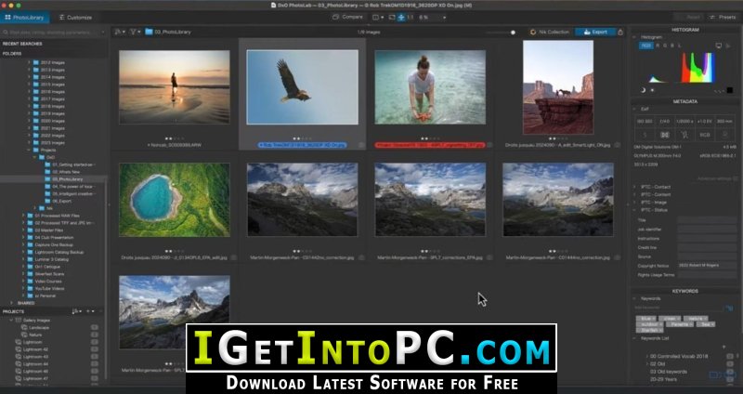
Task: Click the Lightroom 42 project icon
Action: tap(19, 349)
